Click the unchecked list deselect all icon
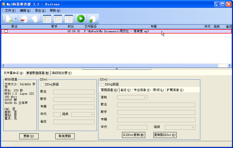The height and width of the screenshot is (148, 233). coord(68,19)
